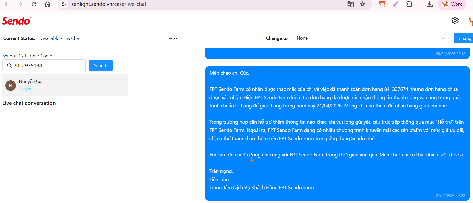Open the Work browser profile
This screenshot has height=203, width=473.
click(x=452, y=4)
